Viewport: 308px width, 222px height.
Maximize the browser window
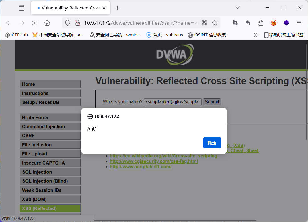284,8
